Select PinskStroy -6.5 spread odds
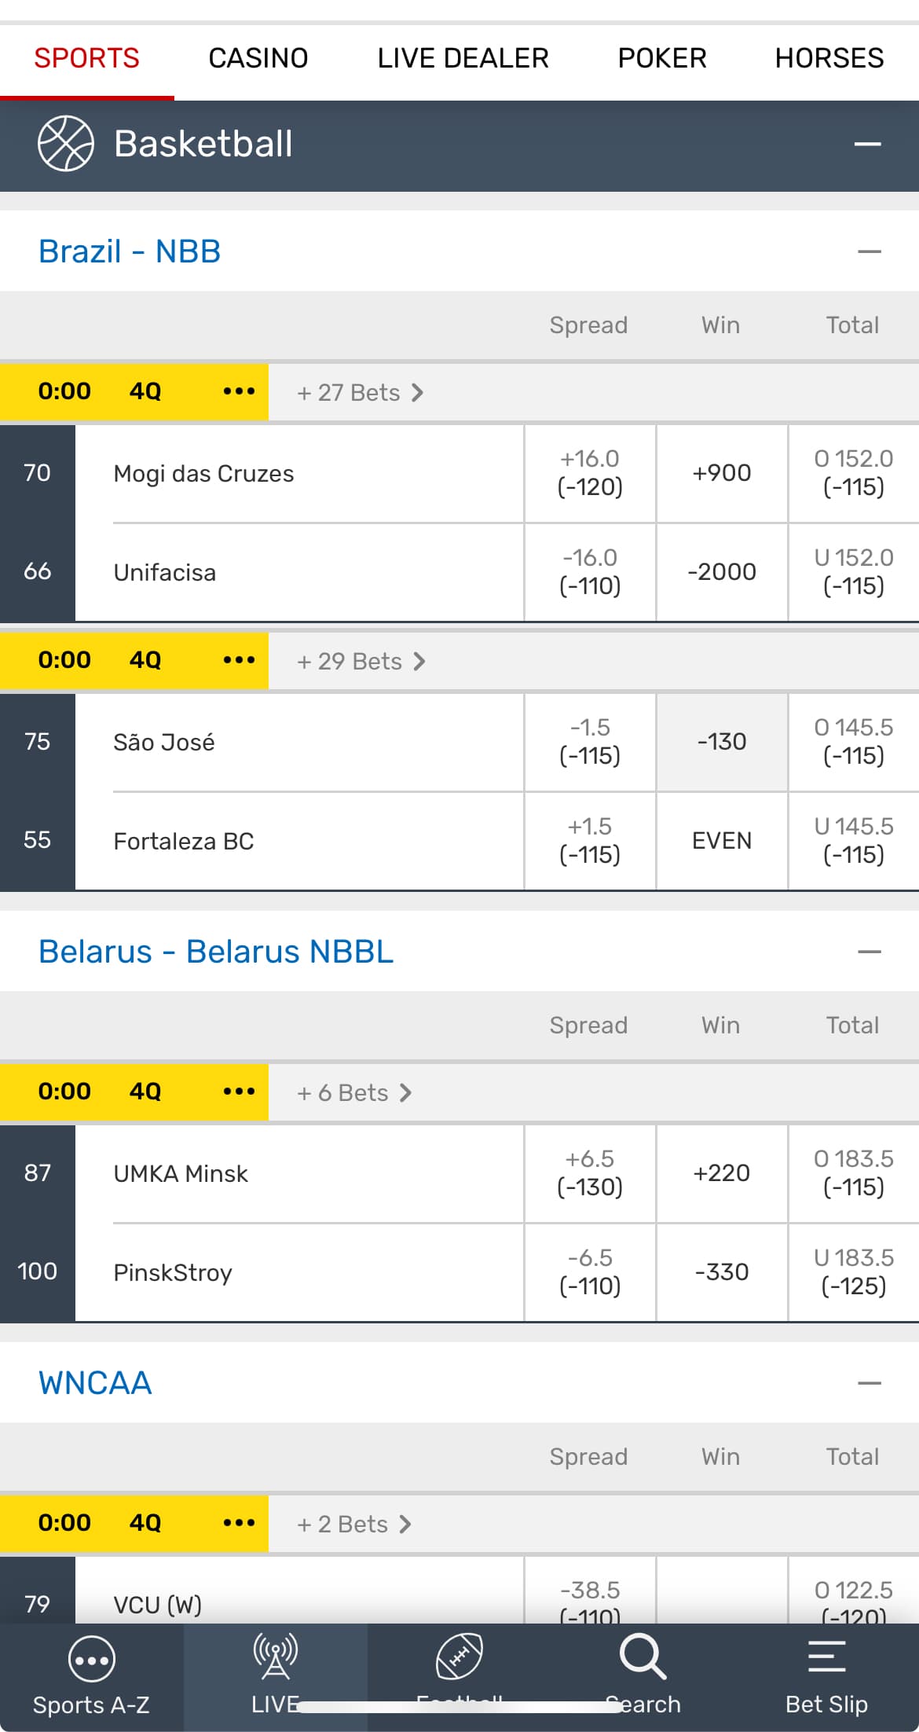The width and height of the screenshot is (919, 1732). click(590, 1272)
